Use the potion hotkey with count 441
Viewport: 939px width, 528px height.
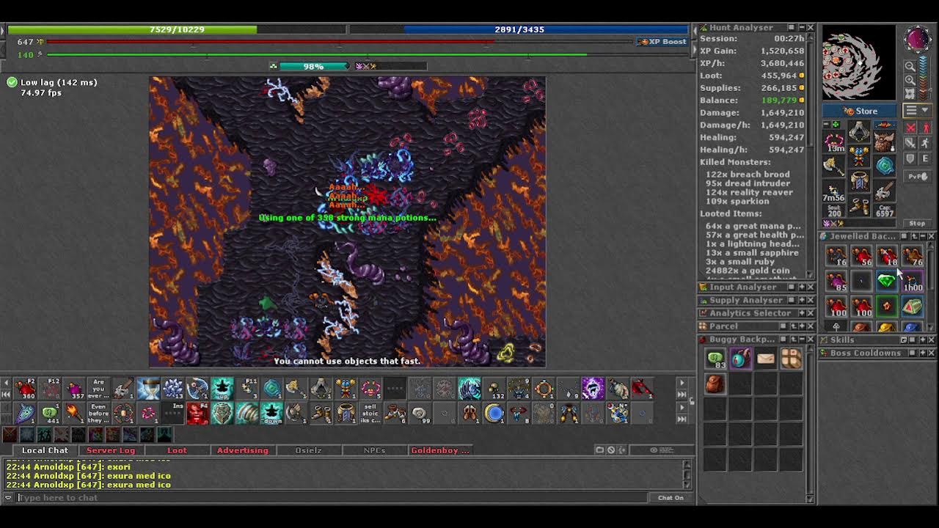pos(49,414)
